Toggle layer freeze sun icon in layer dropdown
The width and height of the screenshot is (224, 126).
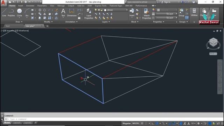click(99, 10)
